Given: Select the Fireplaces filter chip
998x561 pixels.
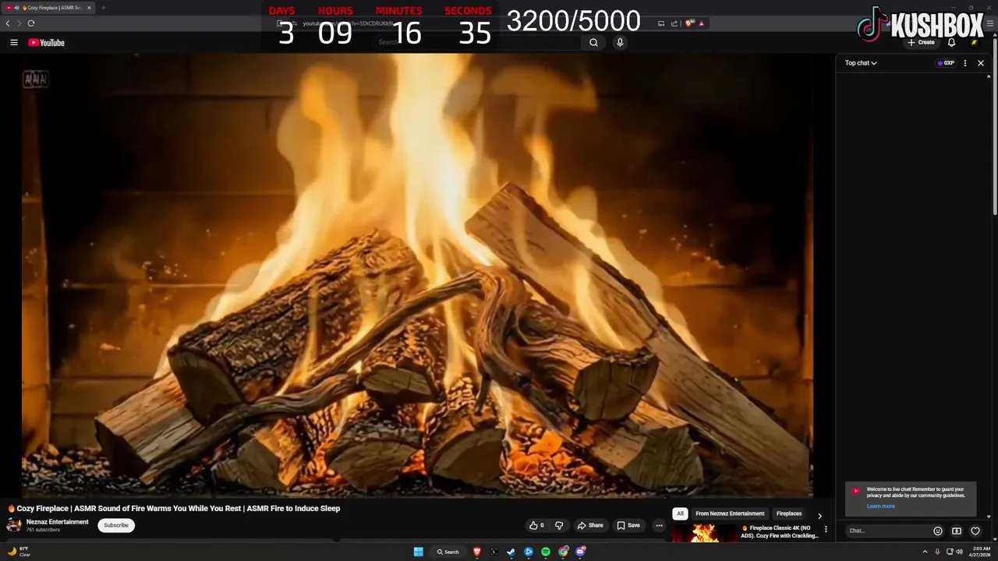Looking at the screenshot, I should tap(789, 513).
